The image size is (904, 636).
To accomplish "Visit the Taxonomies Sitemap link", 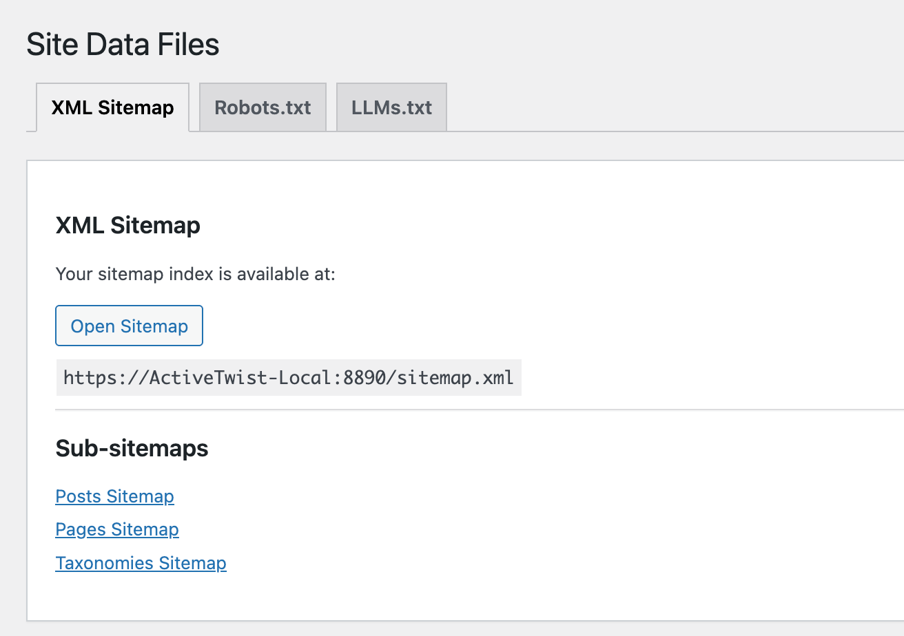I will coord(141,563).
